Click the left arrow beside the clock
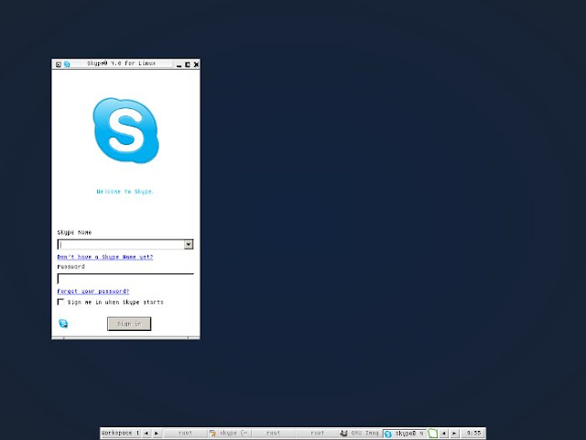This screenshot has height=440, width=586. coord(443,434)
